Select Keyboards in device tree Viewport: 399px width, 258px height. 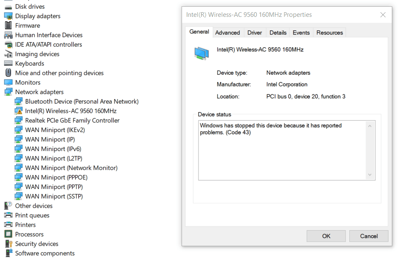point(29,63)
